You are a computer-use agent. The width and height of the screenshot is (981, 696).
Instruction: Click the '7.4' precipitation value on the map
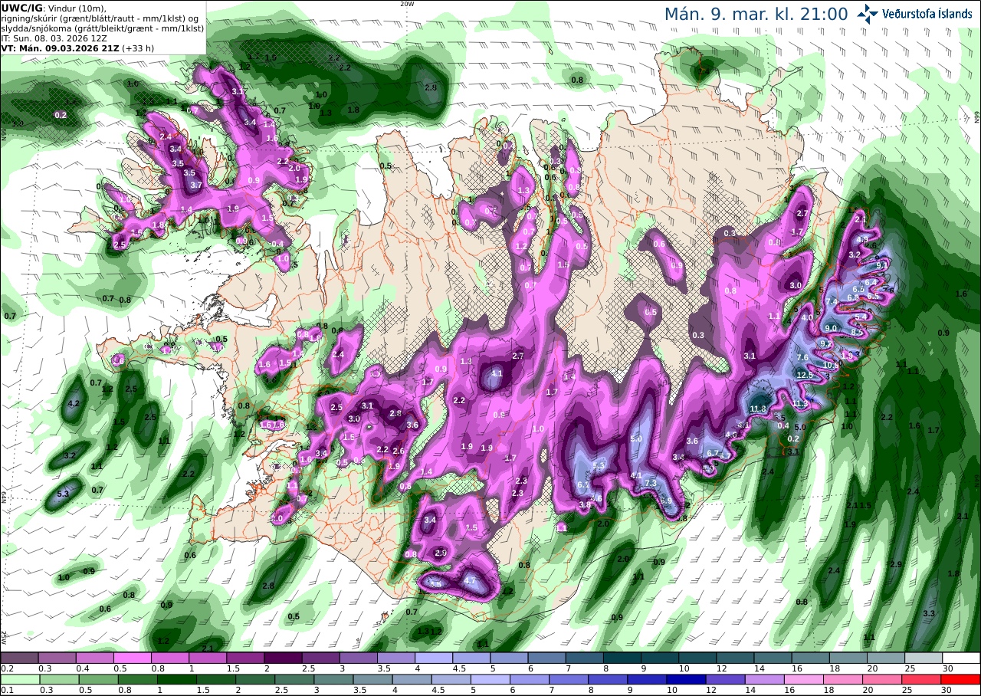(832, 302)
